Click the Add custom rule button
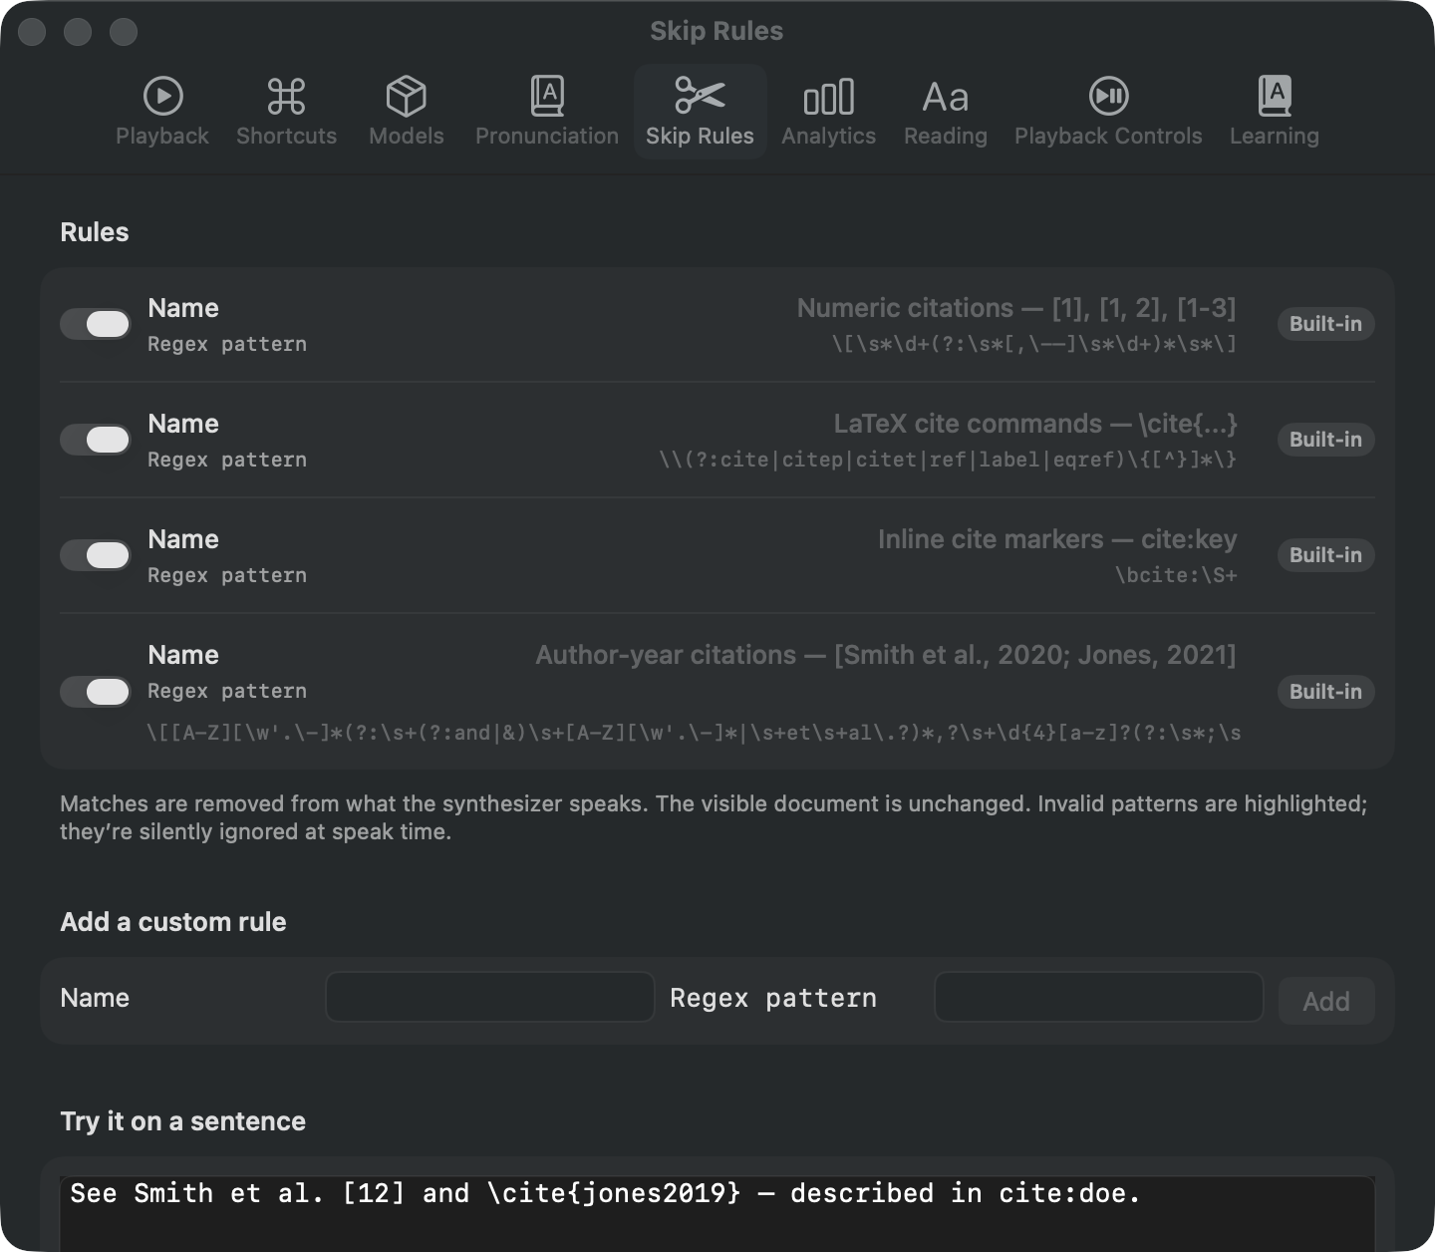Screen dimensions: 1435x1252 click(1326, 1001)
